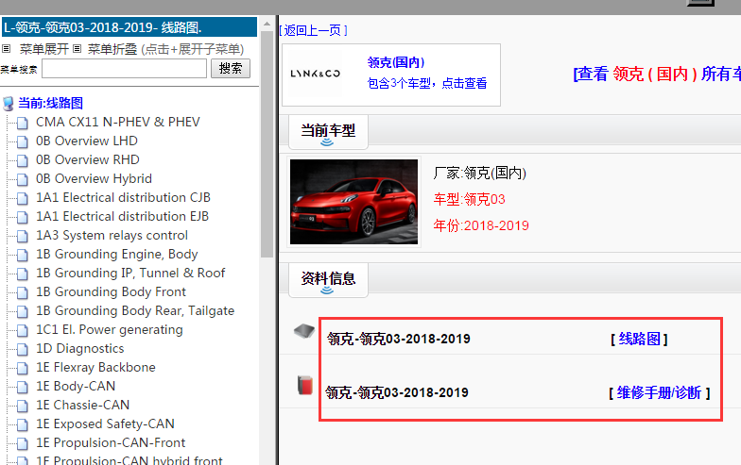Select the 资料信息 tab header

[329, 280]
